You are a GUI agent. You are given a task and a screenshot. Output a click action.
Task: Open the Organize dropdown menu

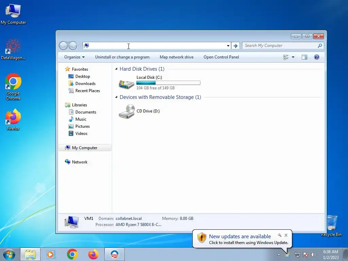[x=74, y=57]
